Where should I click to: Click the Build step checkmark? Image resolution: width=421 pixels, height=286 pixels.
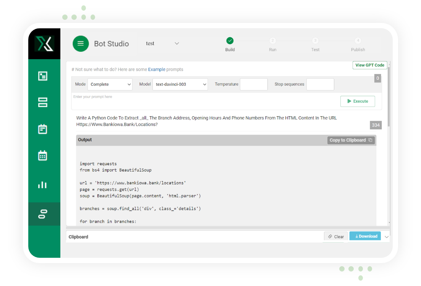[230, 40]
